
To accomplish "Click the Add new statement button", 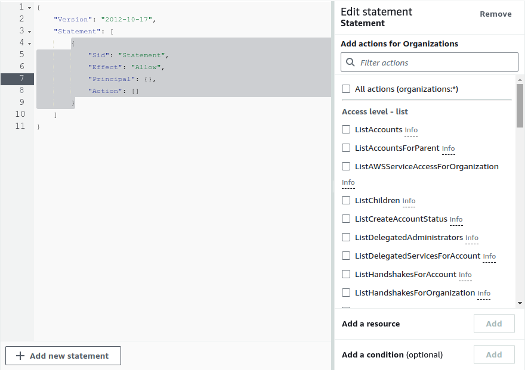I will tap(63, 356).
